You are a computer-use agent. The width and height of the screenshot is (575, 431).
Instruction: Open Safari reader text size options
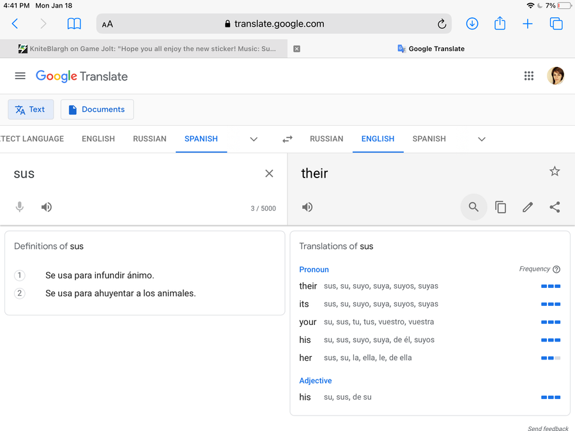[x=107, y=24]
